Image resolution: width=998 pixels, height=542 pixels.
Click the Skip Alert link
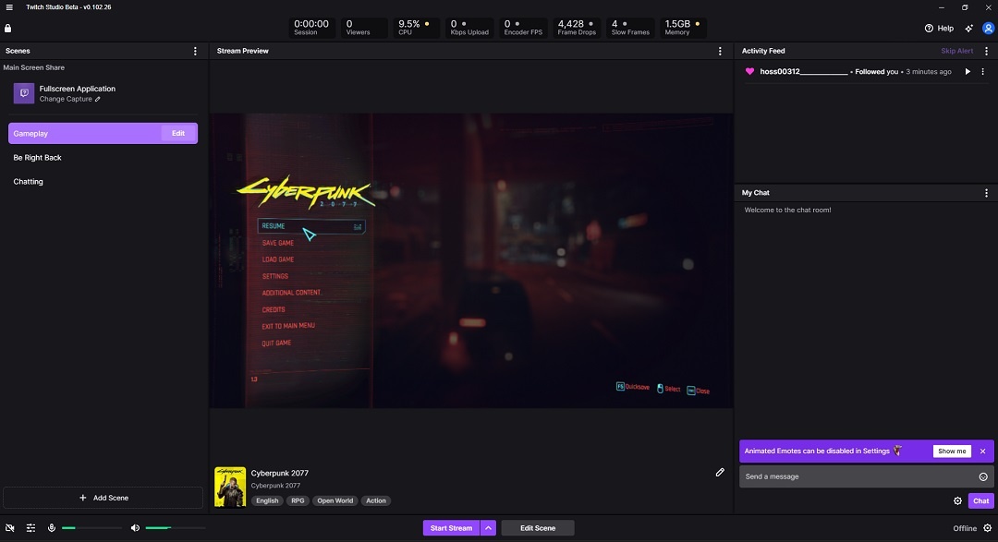pyautogui.click(x=956, y=51)
